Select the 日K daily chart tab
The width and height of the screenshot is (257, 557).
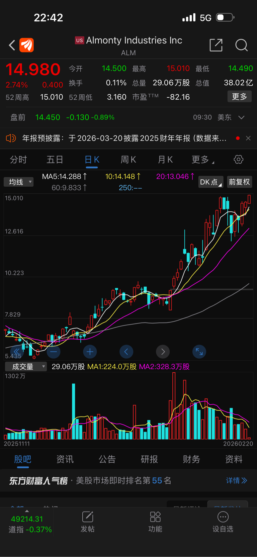point(92,160)
